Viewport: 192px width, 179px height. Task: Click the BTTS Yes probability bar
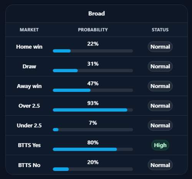click(x=93, y=149)
